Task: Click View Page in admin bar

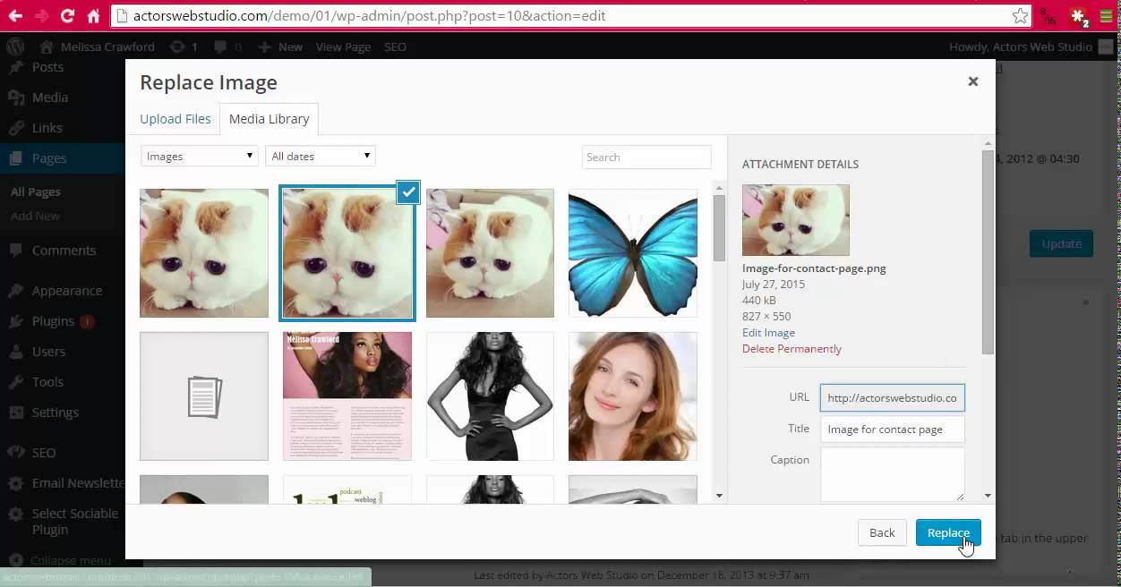Action: [343, 47]
